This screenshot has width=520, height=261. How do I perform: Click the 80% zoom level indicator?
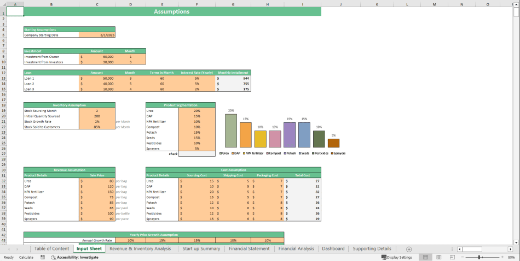pyautogui.click(x=511, y=257)
